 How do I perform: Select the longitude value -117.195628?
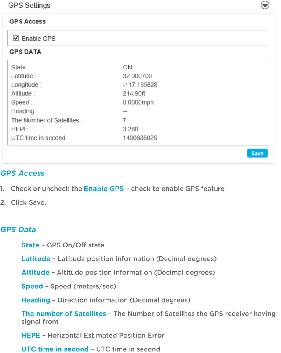tap(140, 85)
